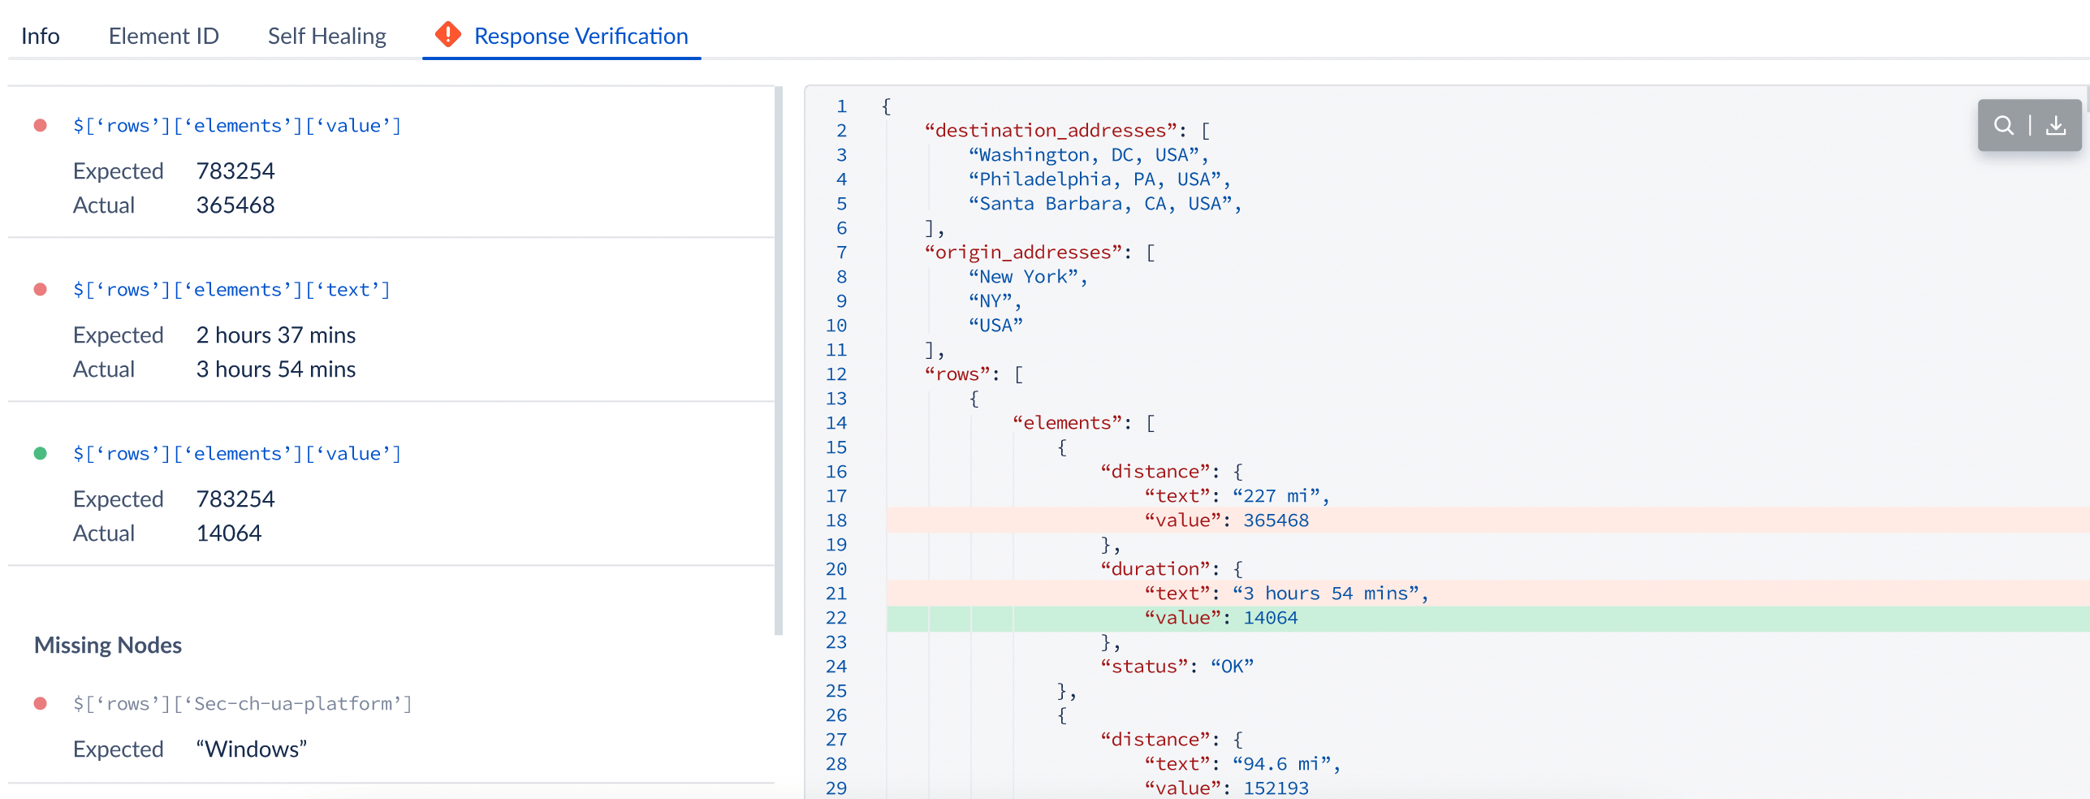This screenshot has height=799, width=2090.
Task: Switch to the Element ID tab
Action: click(x=163, y=37)
